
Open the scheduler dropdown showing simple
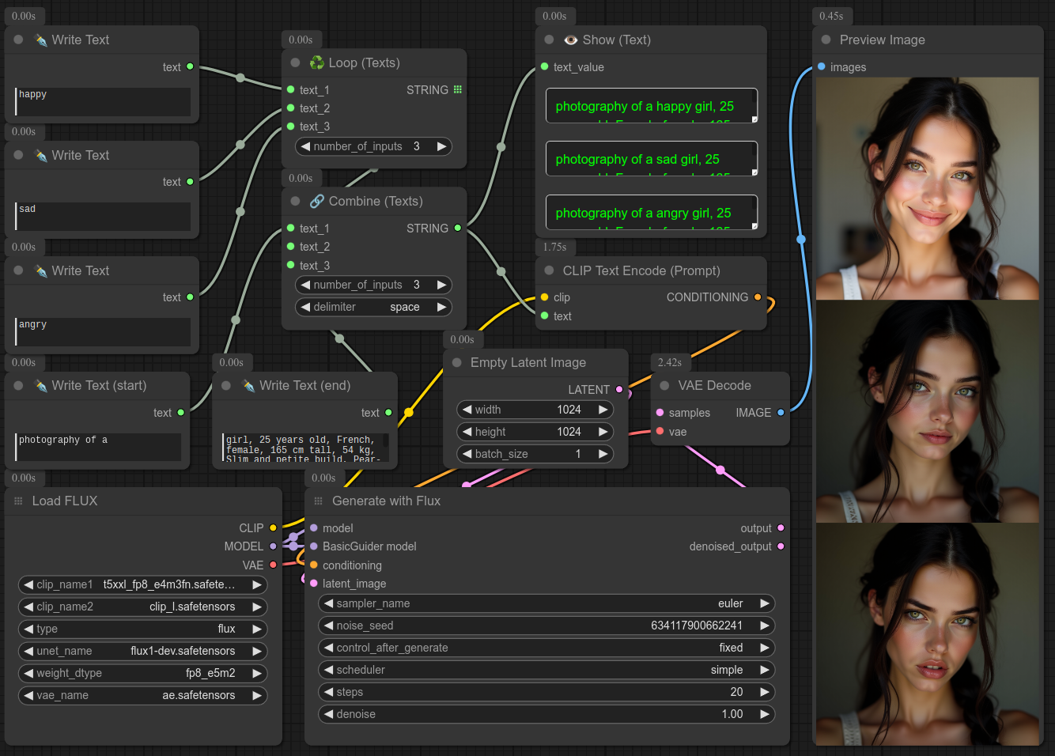546,670
